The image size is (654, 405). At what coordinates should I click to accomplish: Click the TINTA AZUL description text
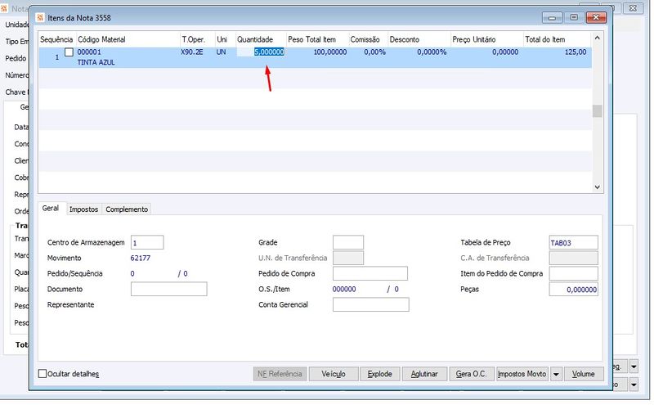coord(96,63)
